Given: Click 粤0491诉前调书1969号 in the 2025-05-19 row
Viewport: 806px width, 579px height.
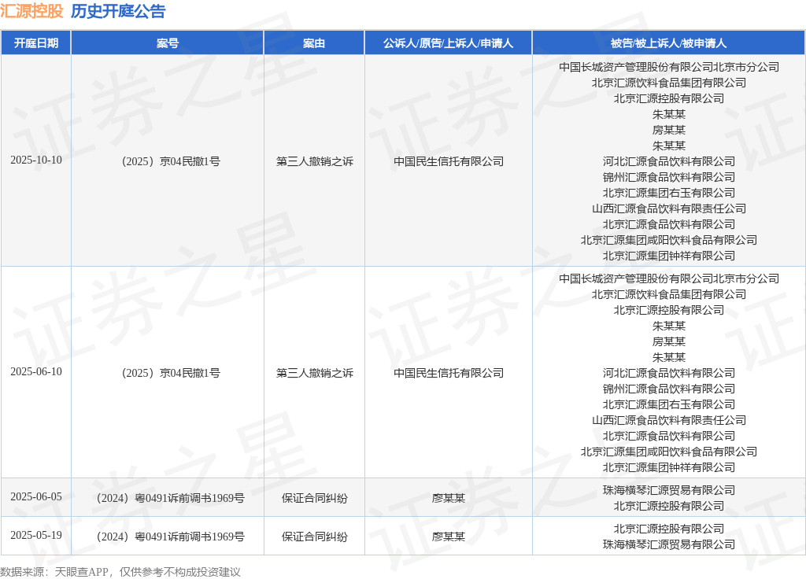Looking at the screenshot, I should [x=171, y=537].
